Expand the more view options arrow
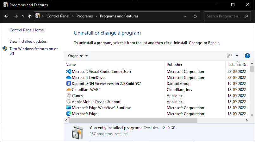255x142 pixels. click(x=237, y=56)
